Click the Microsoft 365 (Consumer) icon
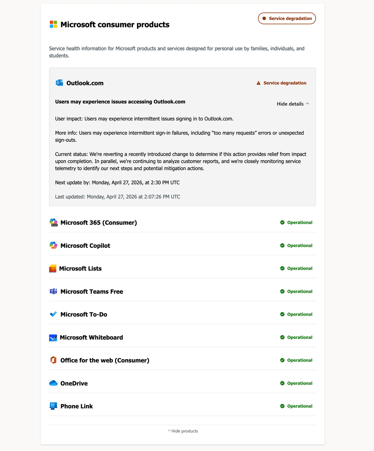The image size is (374, 451). (53, 223)
